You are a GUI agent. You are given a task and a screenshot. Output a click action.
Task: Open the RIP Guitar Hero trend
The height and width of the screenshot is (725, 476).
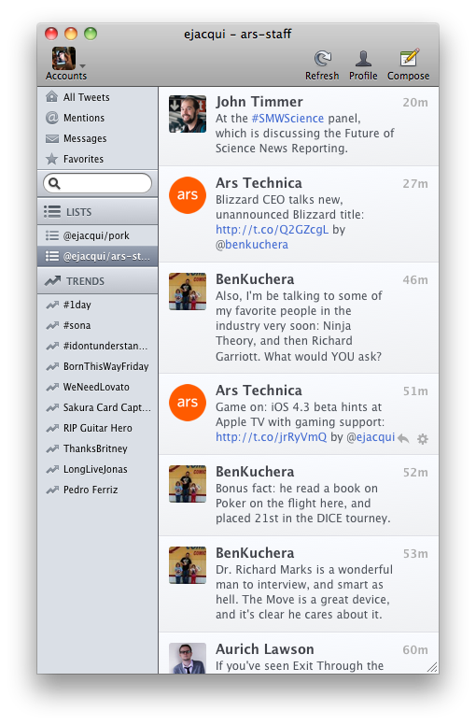(x=97, y=428)
